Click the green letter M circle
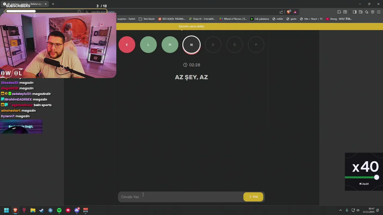 pos(170,45)
